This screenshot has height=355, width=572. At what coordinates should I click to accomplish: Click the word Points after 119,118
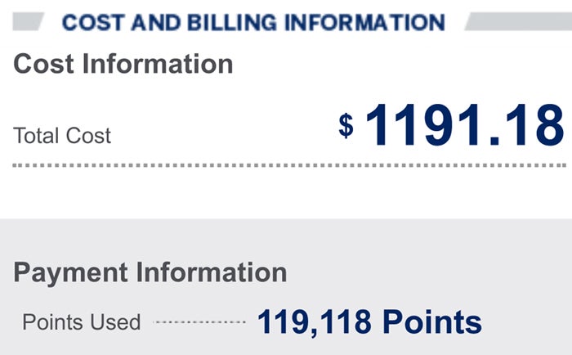point(432,322)
